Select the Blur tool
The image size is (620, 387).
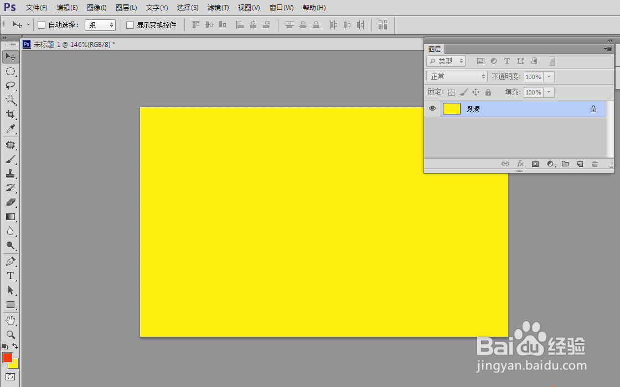[x=11, y=231]
